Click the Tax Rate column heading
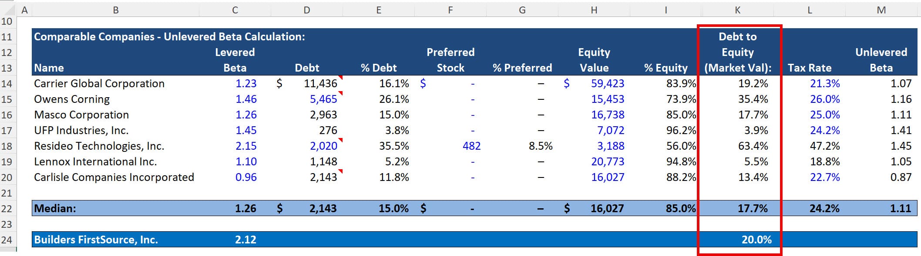Viewport: 921px width, 256px height. 810,68
